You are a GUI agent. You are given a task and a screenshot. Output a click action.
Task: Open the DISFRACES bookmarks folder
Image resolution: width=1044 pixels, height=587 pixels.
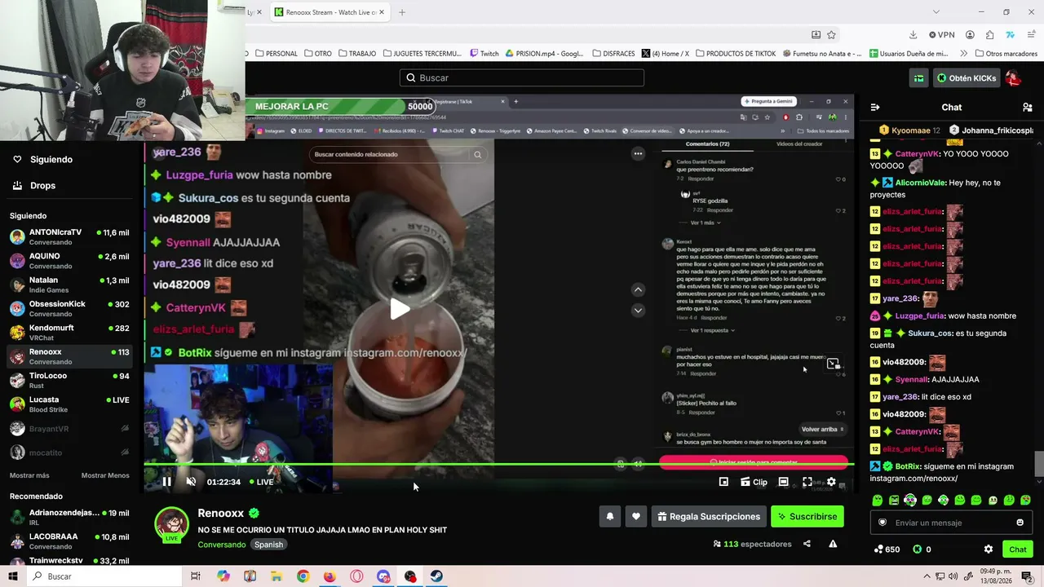[613, 54]
